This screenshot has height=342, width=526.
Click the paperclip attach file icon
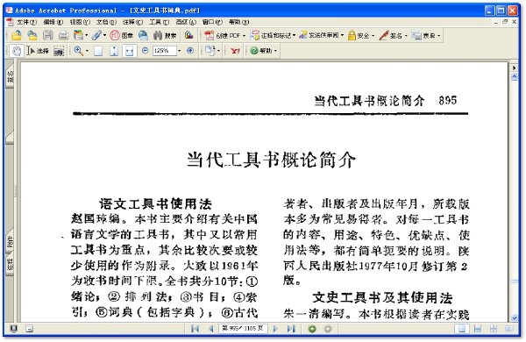pyautogui.click(x=96, y=35)
